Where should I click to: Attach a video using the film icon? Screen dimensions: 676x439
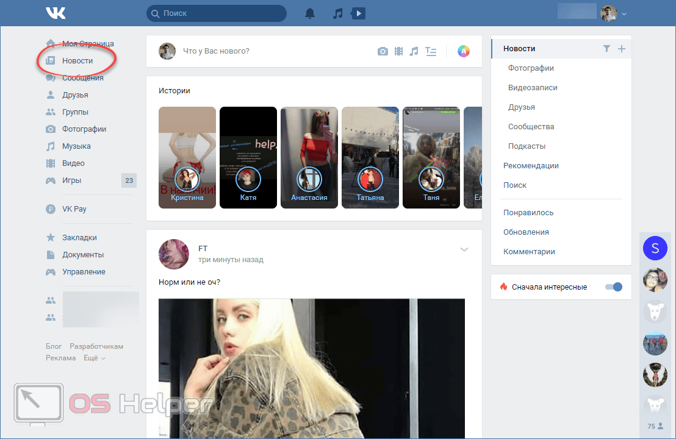tap(398, 51)
